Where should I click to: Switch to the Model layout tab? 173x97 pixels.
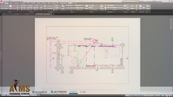tap(4, 95)
